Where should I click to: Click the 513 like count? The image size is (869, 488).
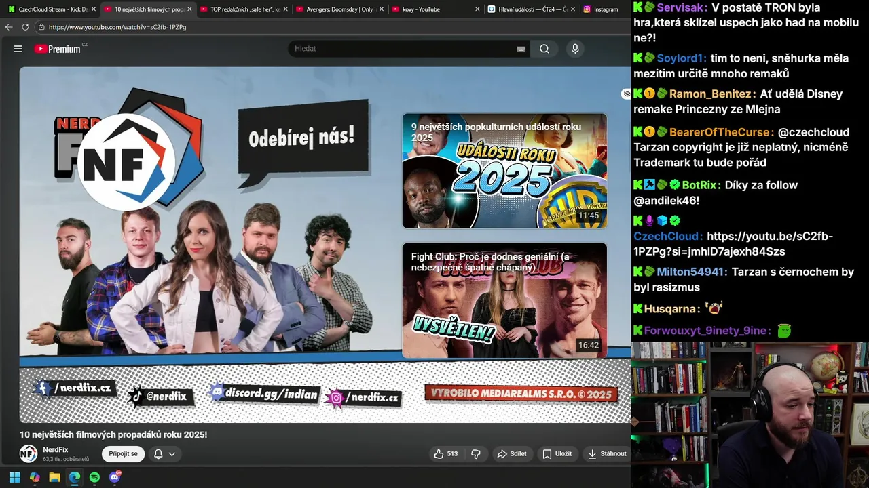452,453
